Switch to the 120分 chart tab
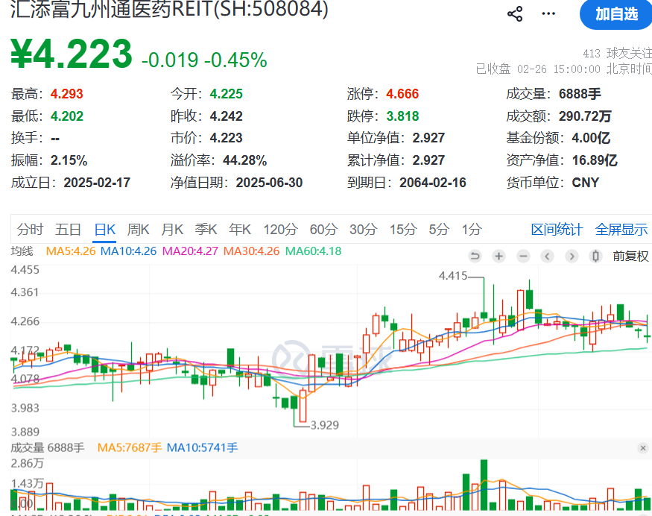Image resolution: width=652 pixels, height=516 pixels. point(281,229)
